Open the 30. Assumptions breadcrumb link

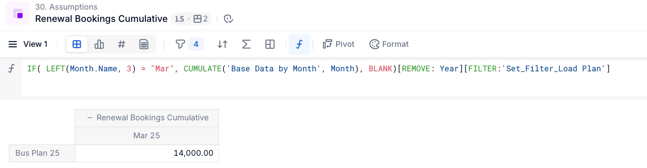(x=66, y=7)
